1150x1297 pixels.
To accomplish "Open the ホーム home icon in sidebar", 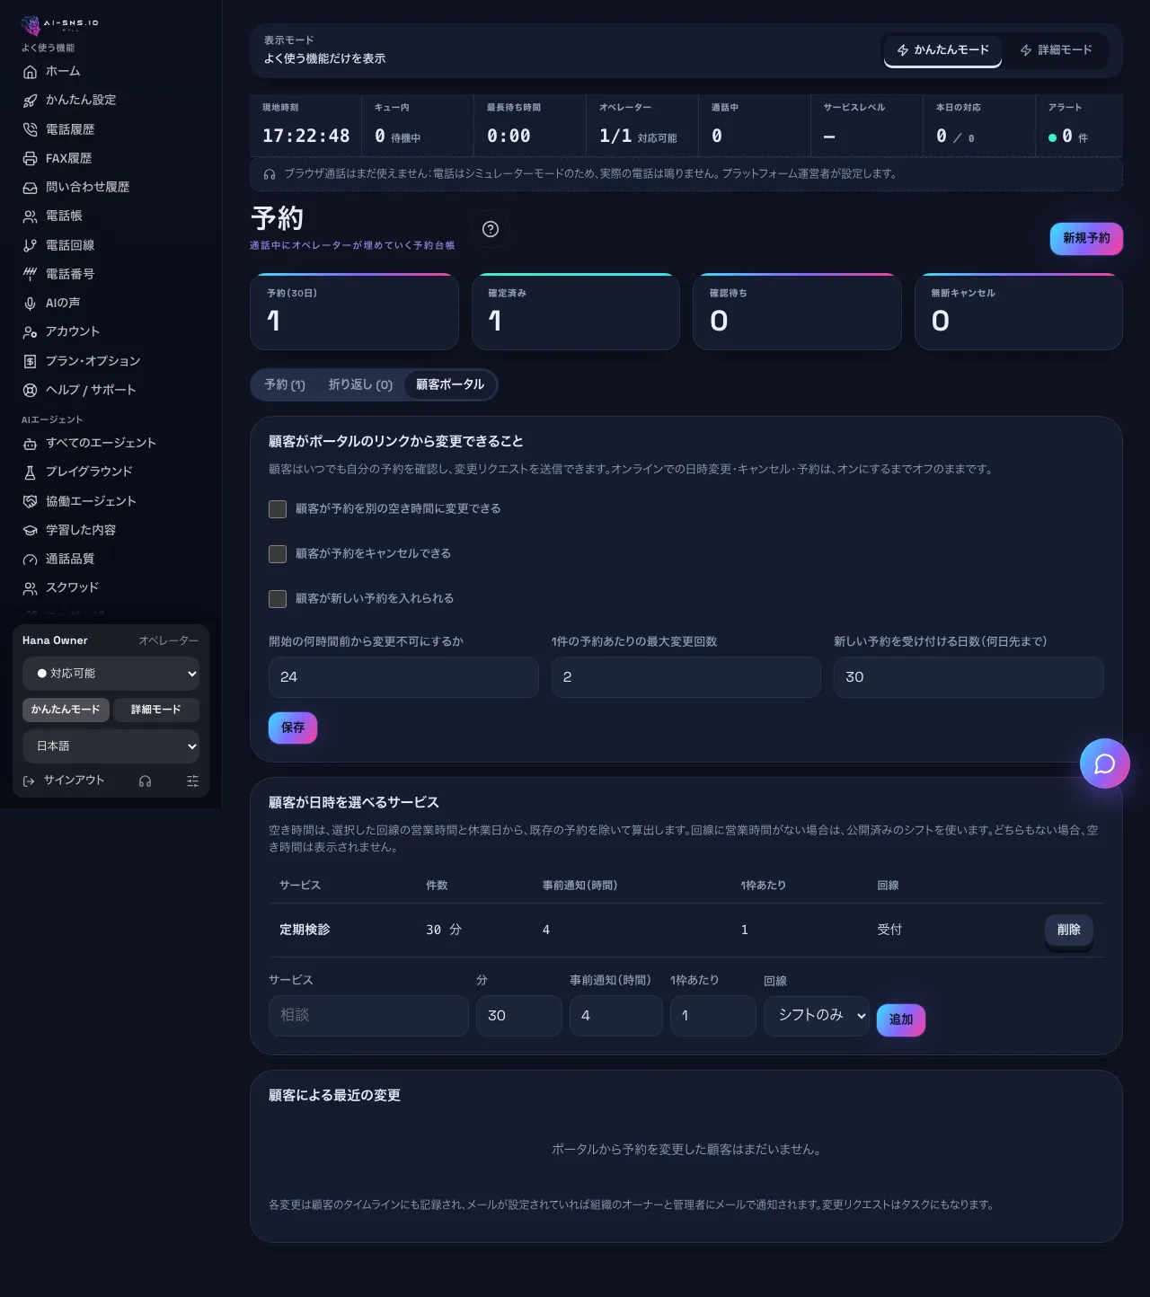I will 30,72.
